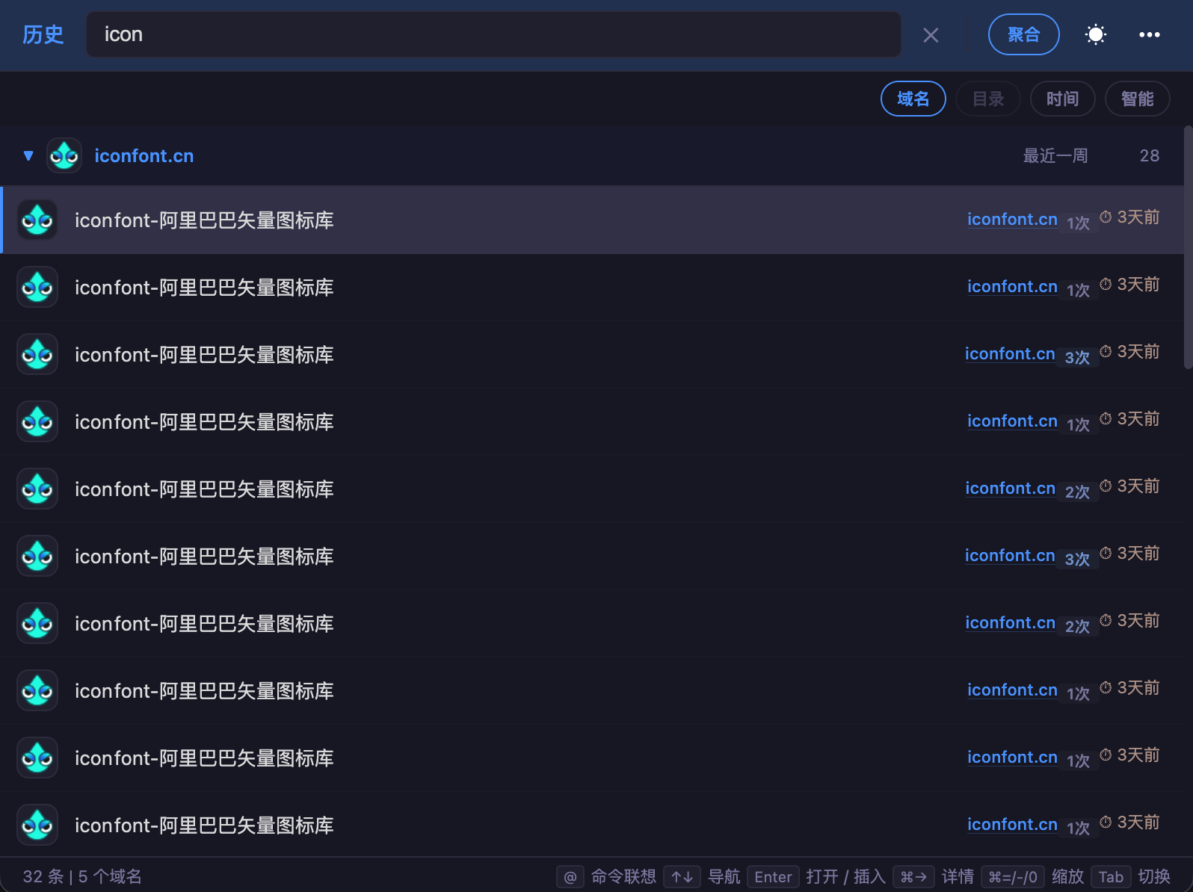Switch sorting to 时间
1193x892 pixels.
(1062, 99)
